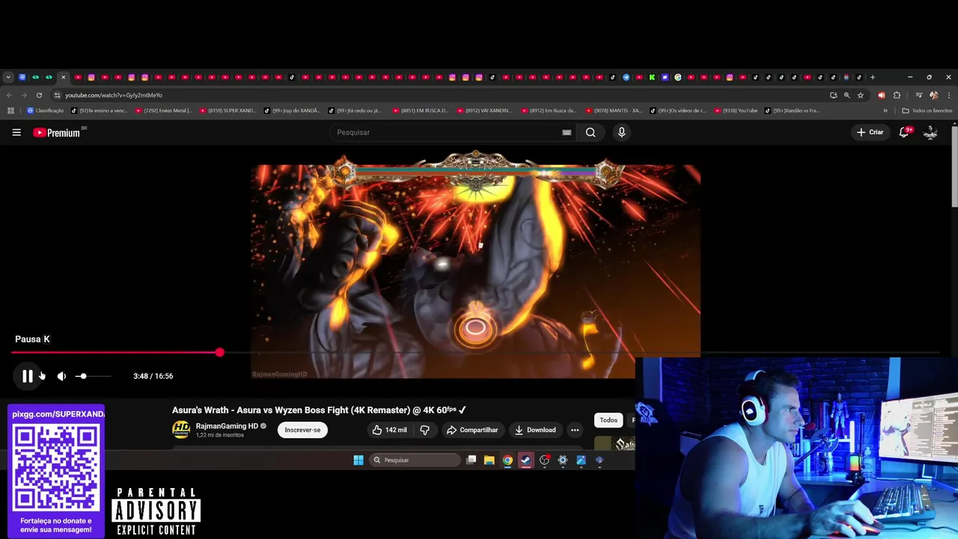
Task: Pause the video
Action: 28,376
